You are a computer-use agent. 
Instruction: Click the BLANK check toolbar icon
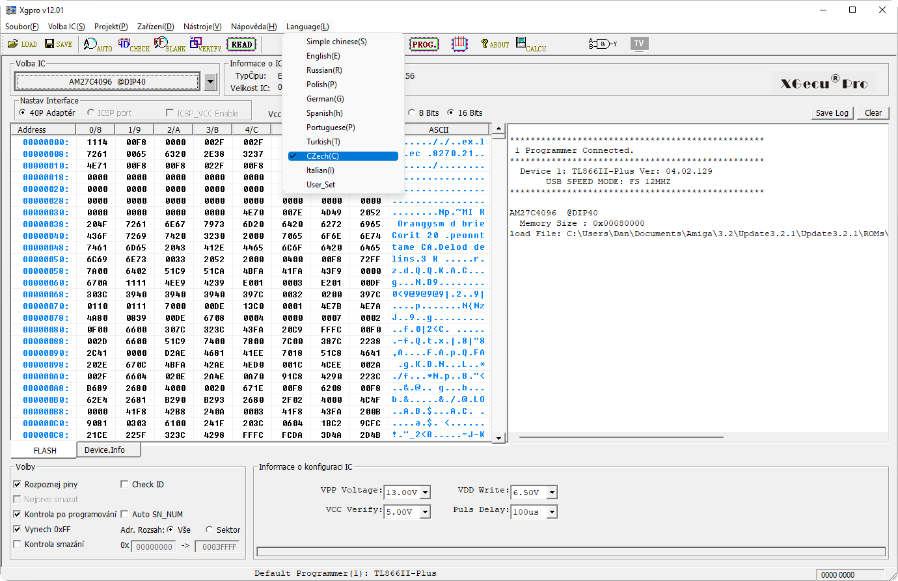coord(169,44)
